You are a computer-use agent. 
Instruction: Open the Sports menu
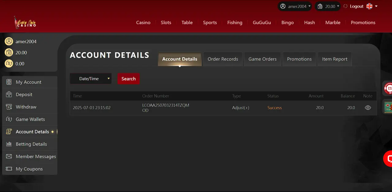tap(210, 22)
